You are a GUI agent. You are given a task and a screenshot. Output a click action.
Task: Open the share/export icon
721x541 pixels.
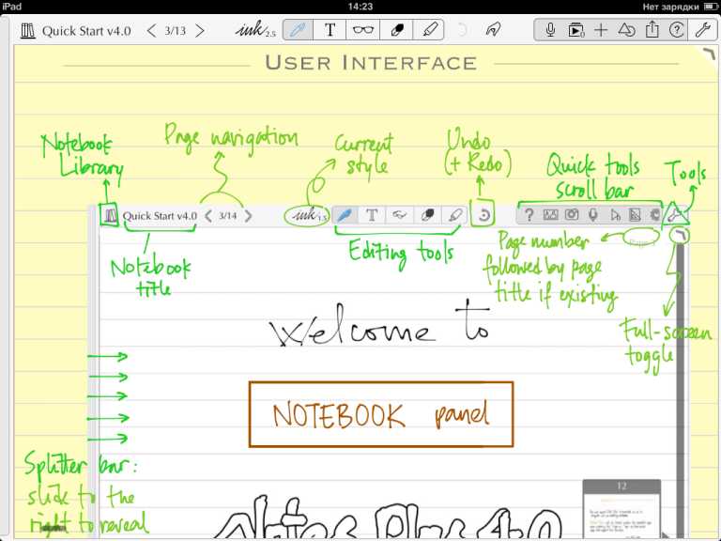pos(652,30)
